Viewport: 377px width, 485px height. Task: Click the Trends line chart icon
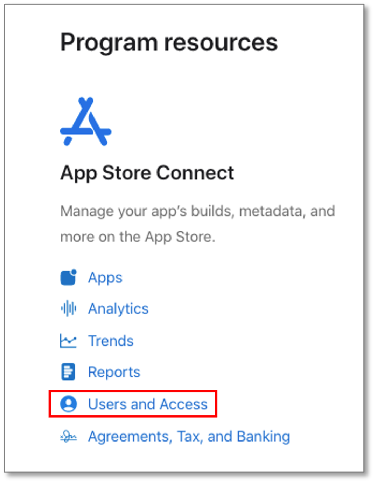(68, 341)
